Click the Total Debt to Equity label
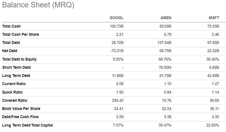 (x=19, y=59)
